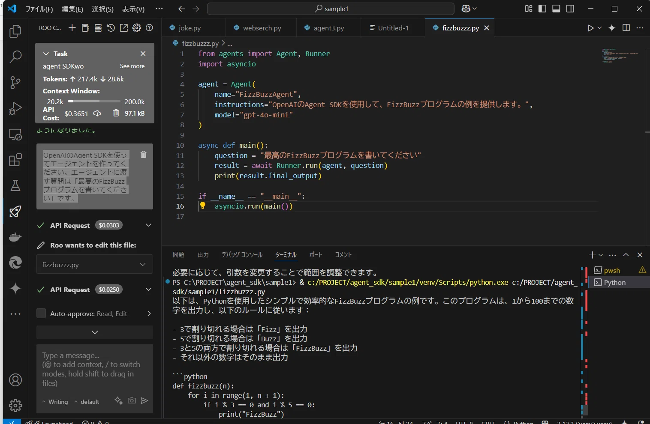Open Roo settings gear icon
The width and height of the screenshot is (650, 424).
point(137,28)
